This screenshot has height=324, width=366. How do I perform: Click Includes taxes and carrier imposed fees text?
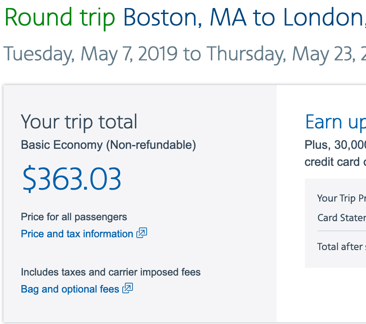click(x=111, y=272)
